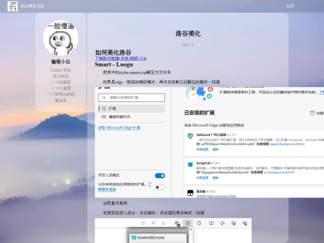Click 删除 under the AdGuard extension
This screenshot has width=324, height=243.
[x=215, y=149]
